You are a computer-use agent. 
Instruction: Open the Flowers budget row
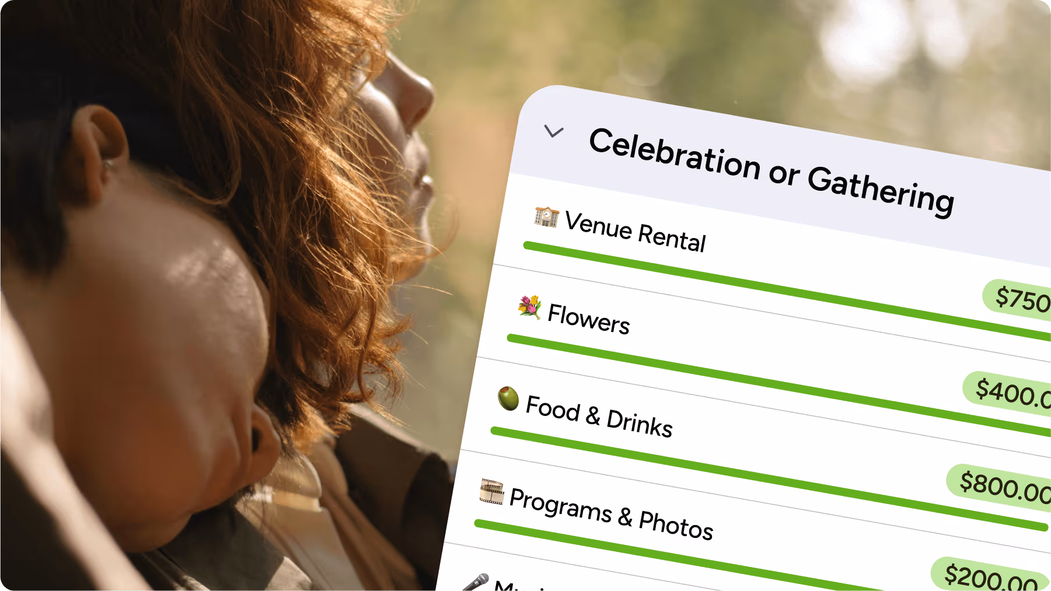coord(589,319)
